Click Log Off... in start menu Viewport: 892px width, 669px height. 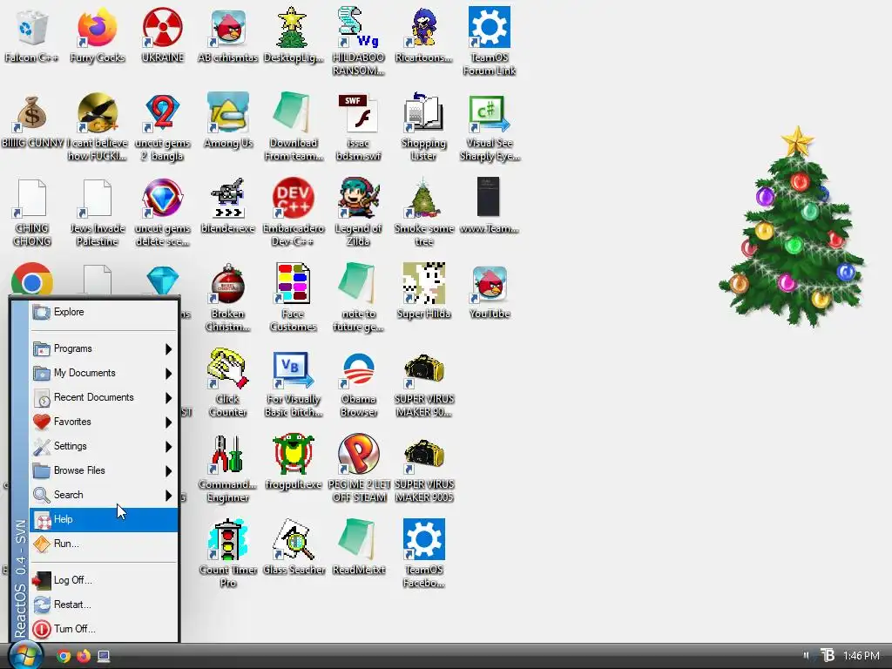pyautogui.click(x=104, y=580)
